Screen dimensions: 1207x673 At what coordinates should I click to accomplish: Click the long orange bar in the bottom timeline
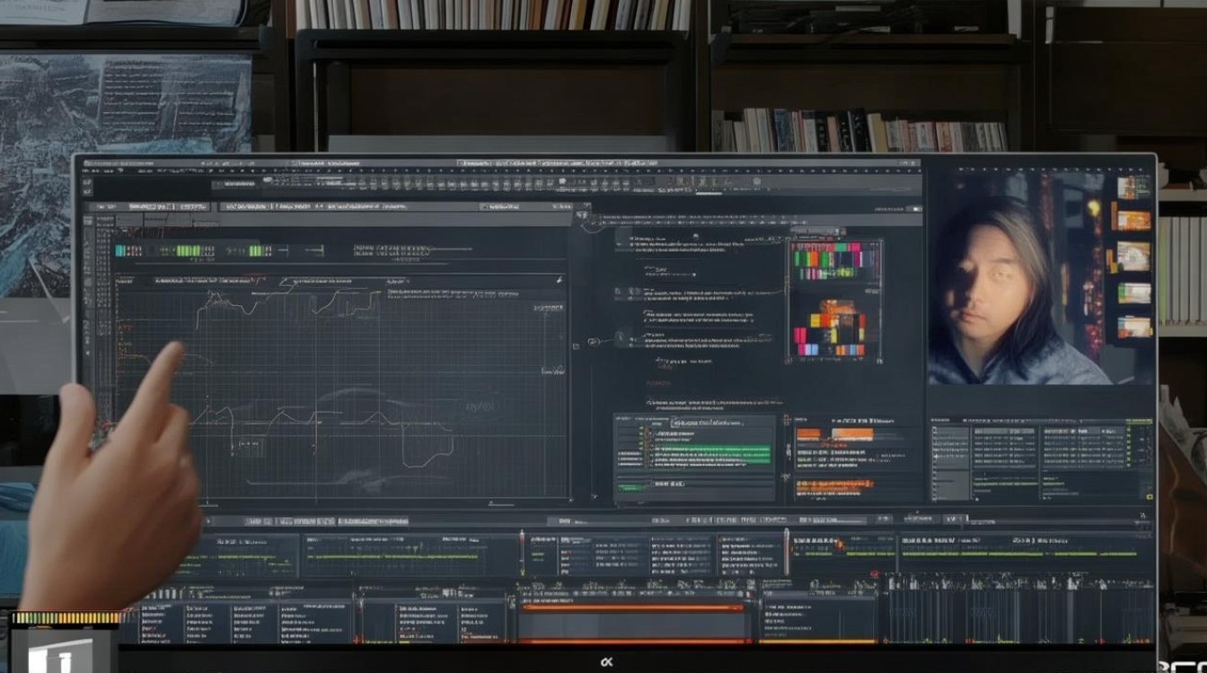tap(632, 607)
